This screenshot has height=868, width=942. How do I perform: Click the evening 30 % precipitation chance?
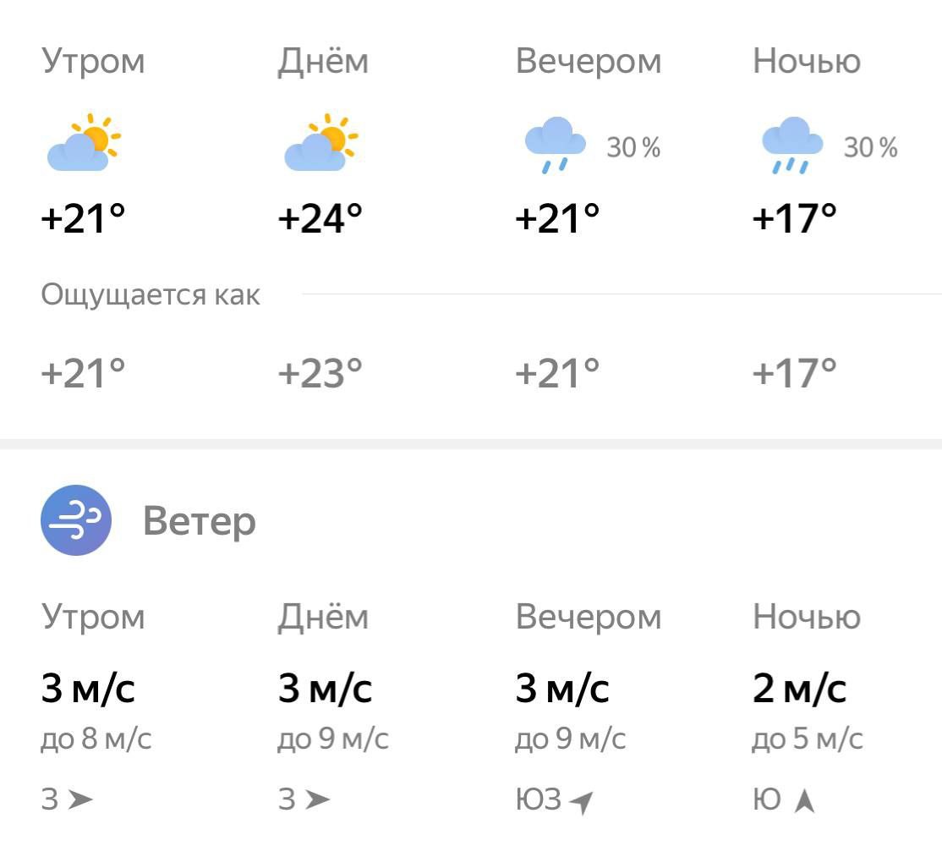(x=633, y=148)
